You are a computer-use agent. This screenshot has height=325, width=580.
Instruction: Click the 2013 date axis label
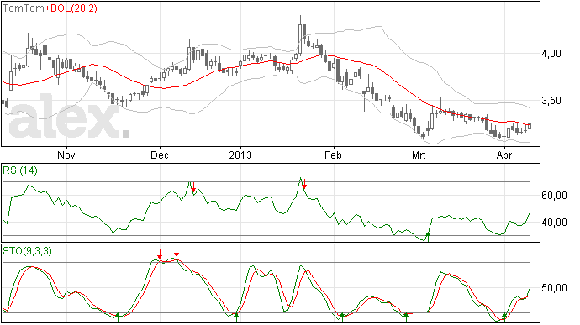[240, 155]
